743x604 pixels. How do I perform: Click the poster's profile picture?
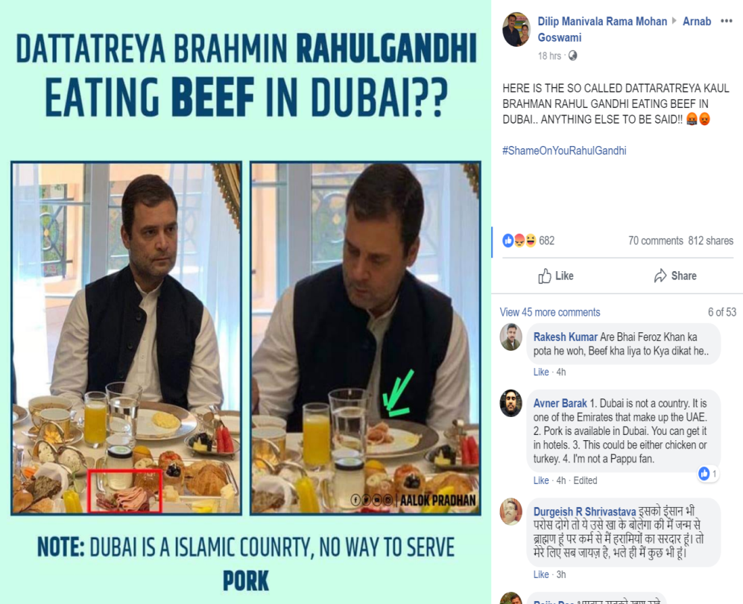tap(516, 29)
